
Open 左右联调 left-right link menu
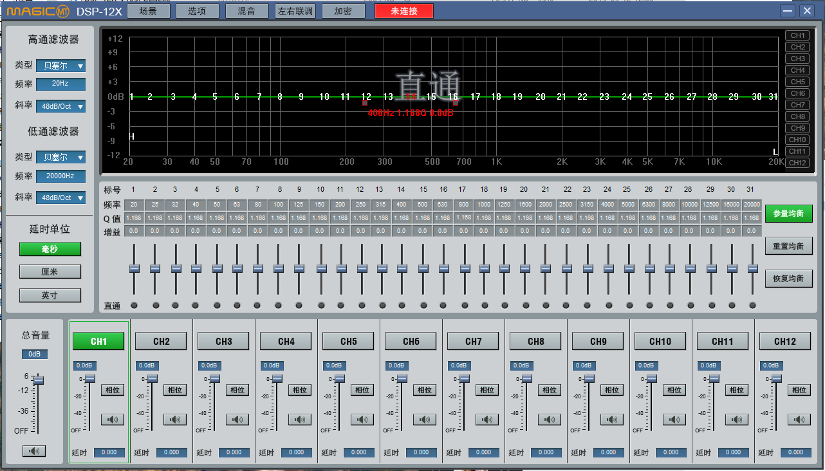(295, 11)
